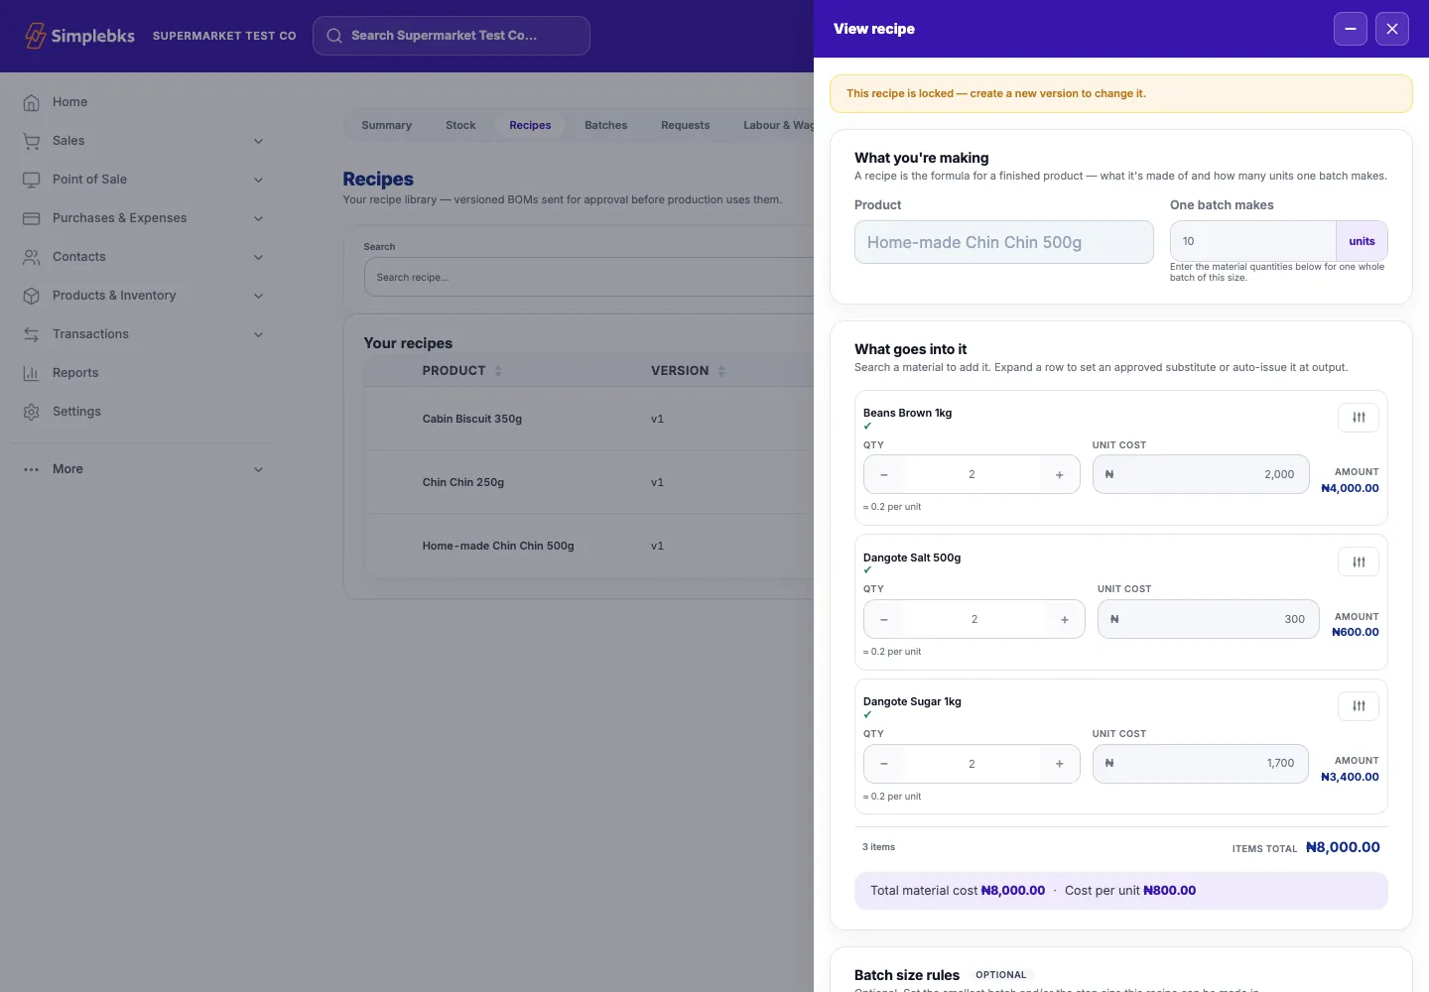Click the Dangote Salt 500g unit cost field
The height and width of the screenshot is (992, 1429).
[x=1209, y=619]
